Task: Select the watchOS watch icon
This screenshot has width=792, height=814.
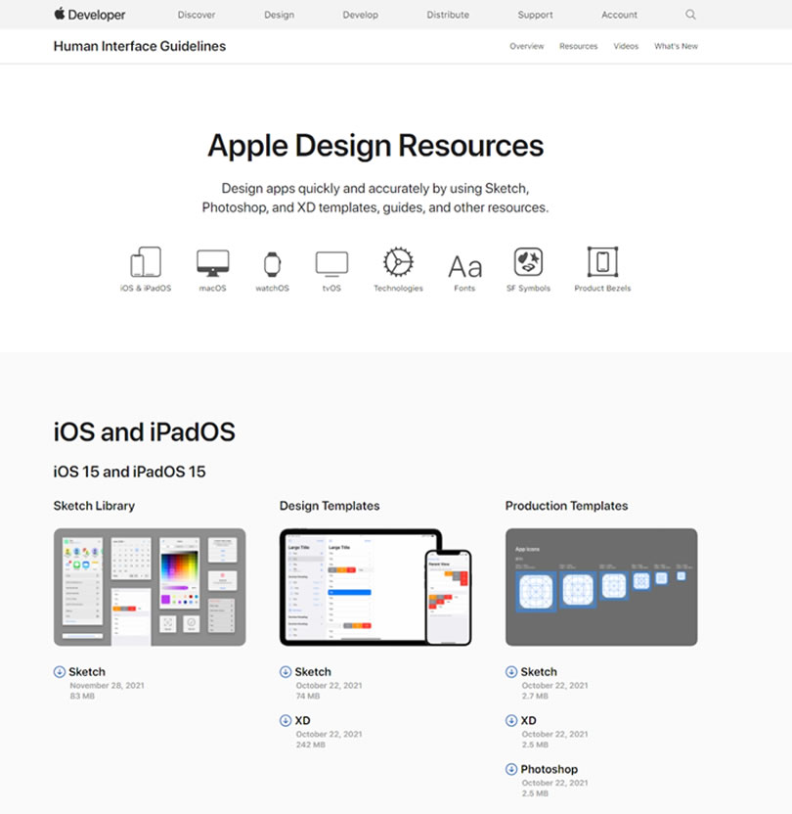Action: click(x=272, y=264)
